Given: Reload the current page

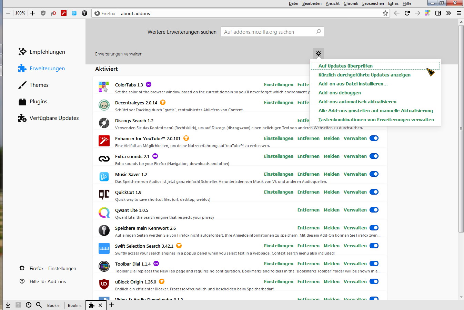Looking at the screenshot, I should pyautogui.click(x=407, y=13).
